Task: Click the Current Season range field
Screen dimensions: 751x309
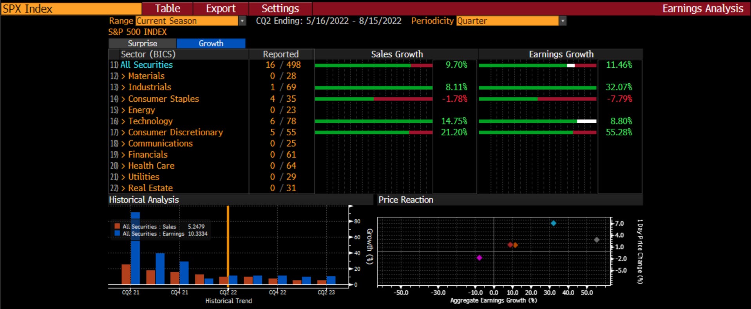Action: [x=187, y=21]
